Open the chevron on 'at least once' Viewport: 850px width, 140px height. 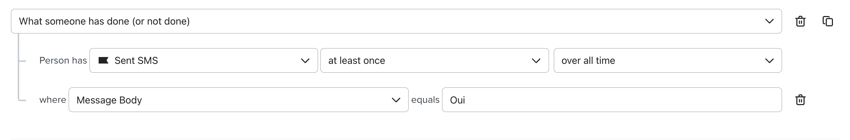[536, 61]
